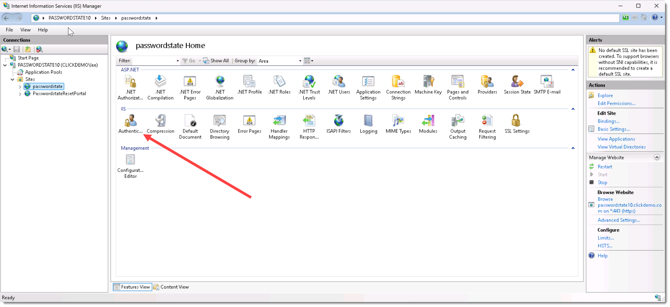Viewport: 670px width, 307px height.
Task: Open the Logging feature
Action: point(368,124)
